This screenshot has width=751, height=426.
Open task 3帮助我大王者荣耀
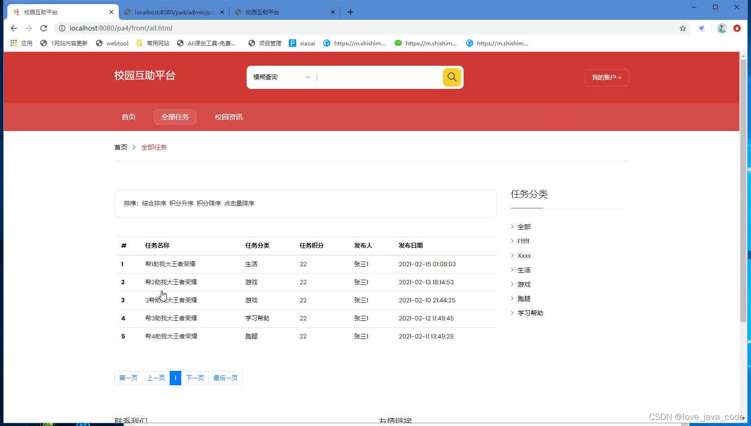click(171, 300)
